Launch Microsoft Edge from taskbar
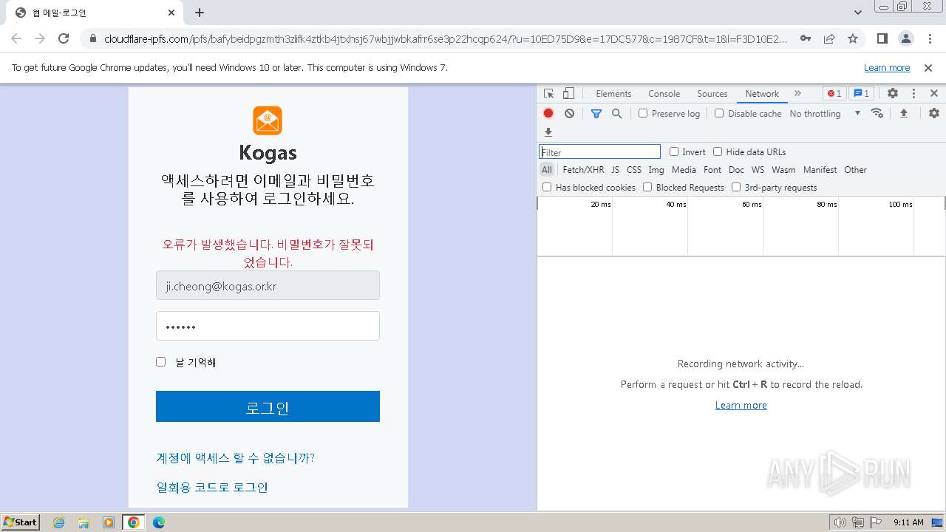Image resolution: width=946 pixels, height=532 pixels. pyautogui.click(x=158, y=522)
